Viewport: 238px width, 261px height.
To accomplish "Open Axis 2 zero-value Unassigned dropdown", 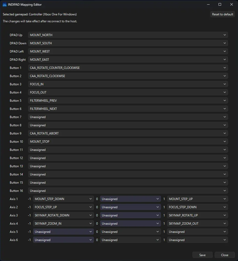I will pyautogui.click(x=131, y=207).
